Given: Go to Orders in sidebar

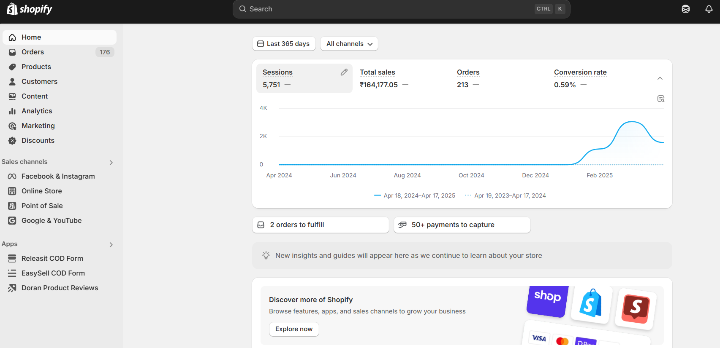Looking at the screenshot, I should click(x=33, y=52).
